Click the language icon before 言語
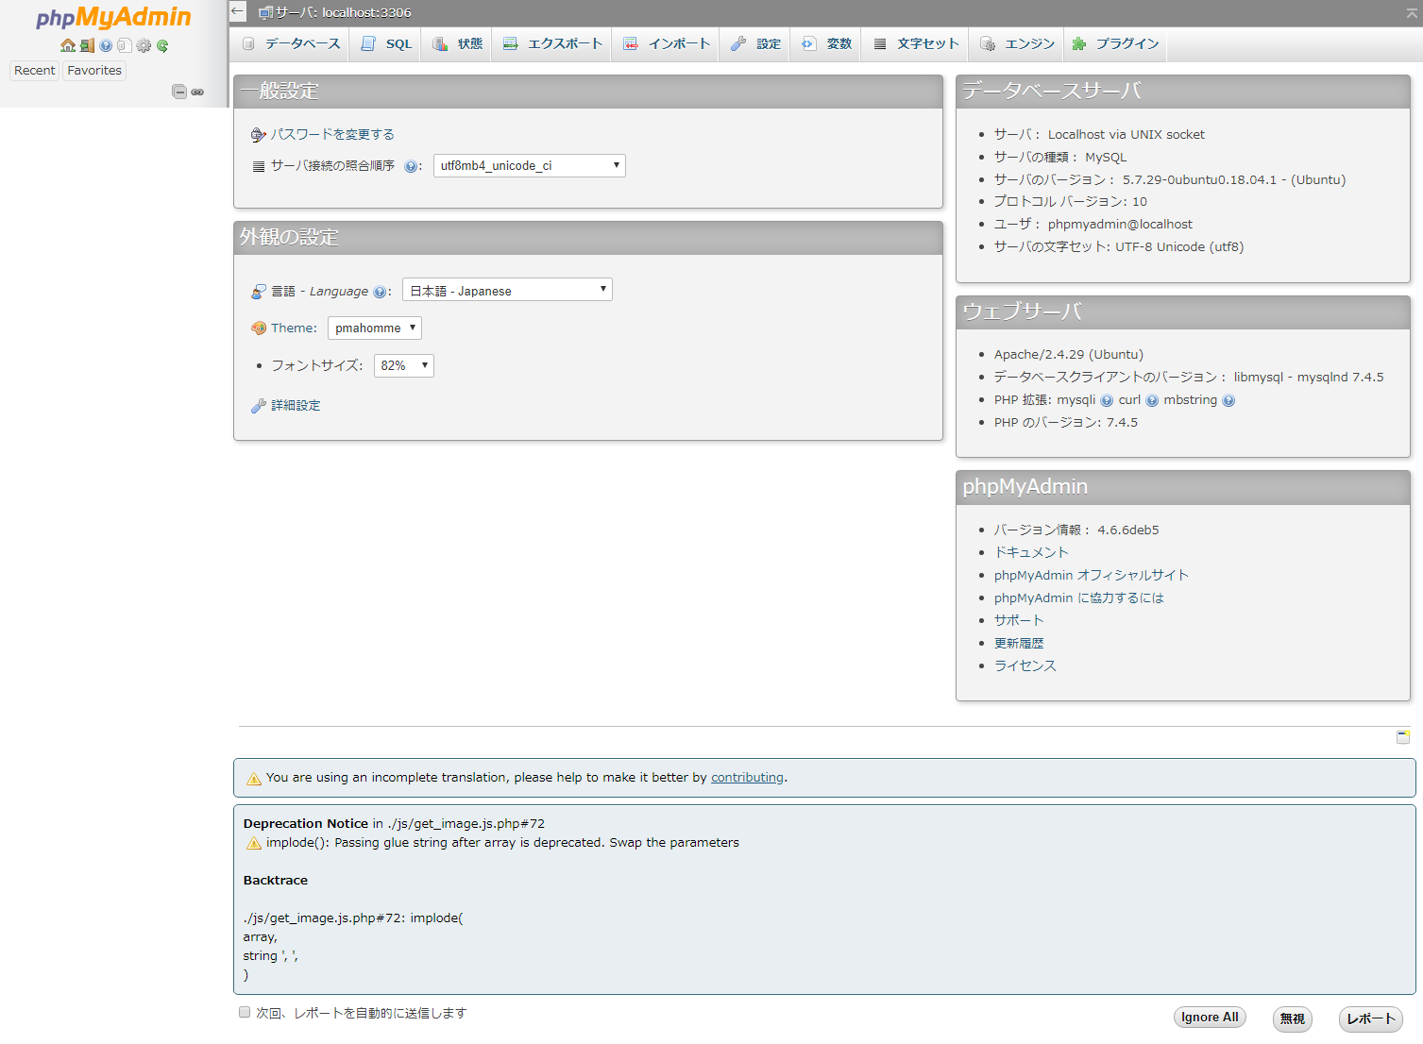This screenshot has height=1044, width=1423. pyautogui.click(x=259, y=292)
